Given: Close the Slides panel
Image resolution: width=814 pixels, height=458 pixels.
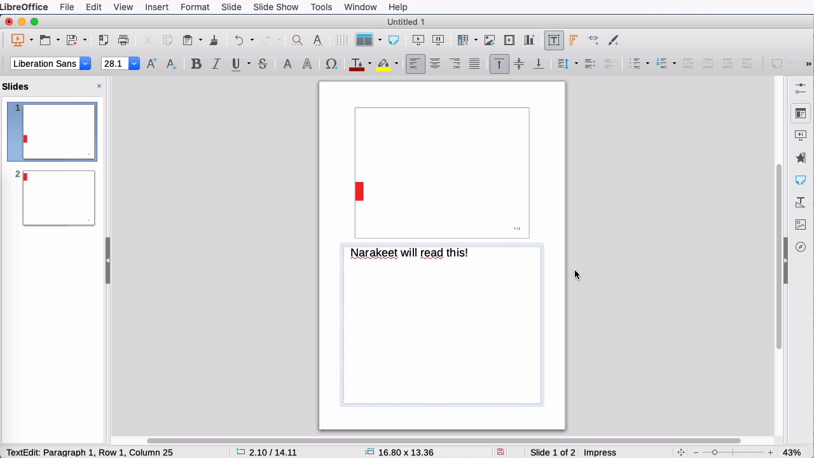Looking at the screenshot, I should click(99, 86).
